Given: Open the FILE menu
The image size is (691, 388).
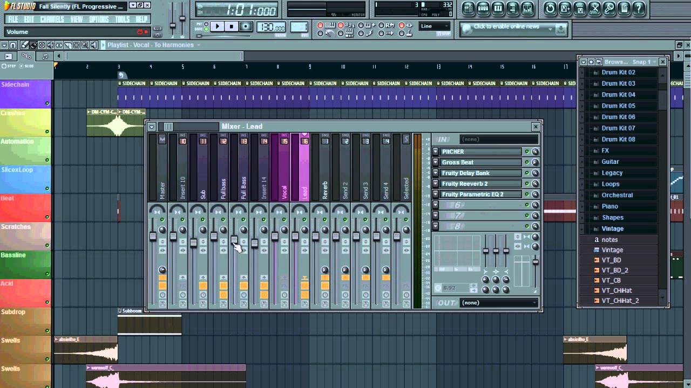Looking at the screenshot, I should 12,19.
